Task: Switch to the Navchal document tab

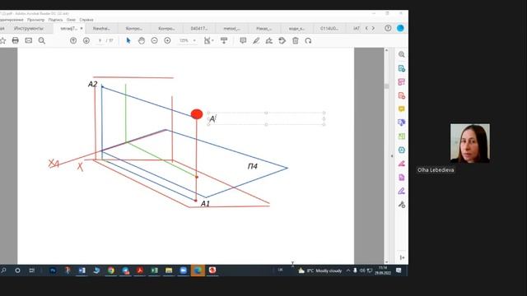Action: click(x=101, y=29)
